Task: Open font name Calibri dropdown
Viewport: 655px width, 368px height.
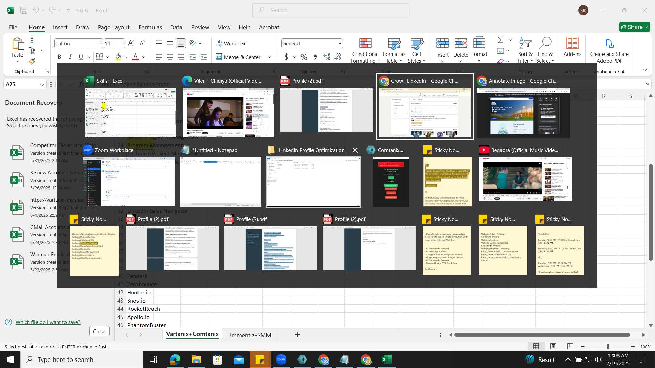Action: pos(100,43)
